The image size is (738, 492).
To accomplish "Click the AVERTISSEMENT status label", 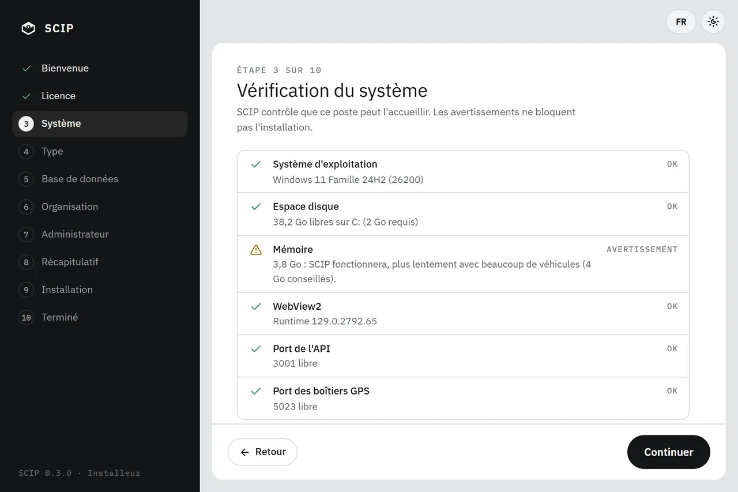I will tap(642, 250).
